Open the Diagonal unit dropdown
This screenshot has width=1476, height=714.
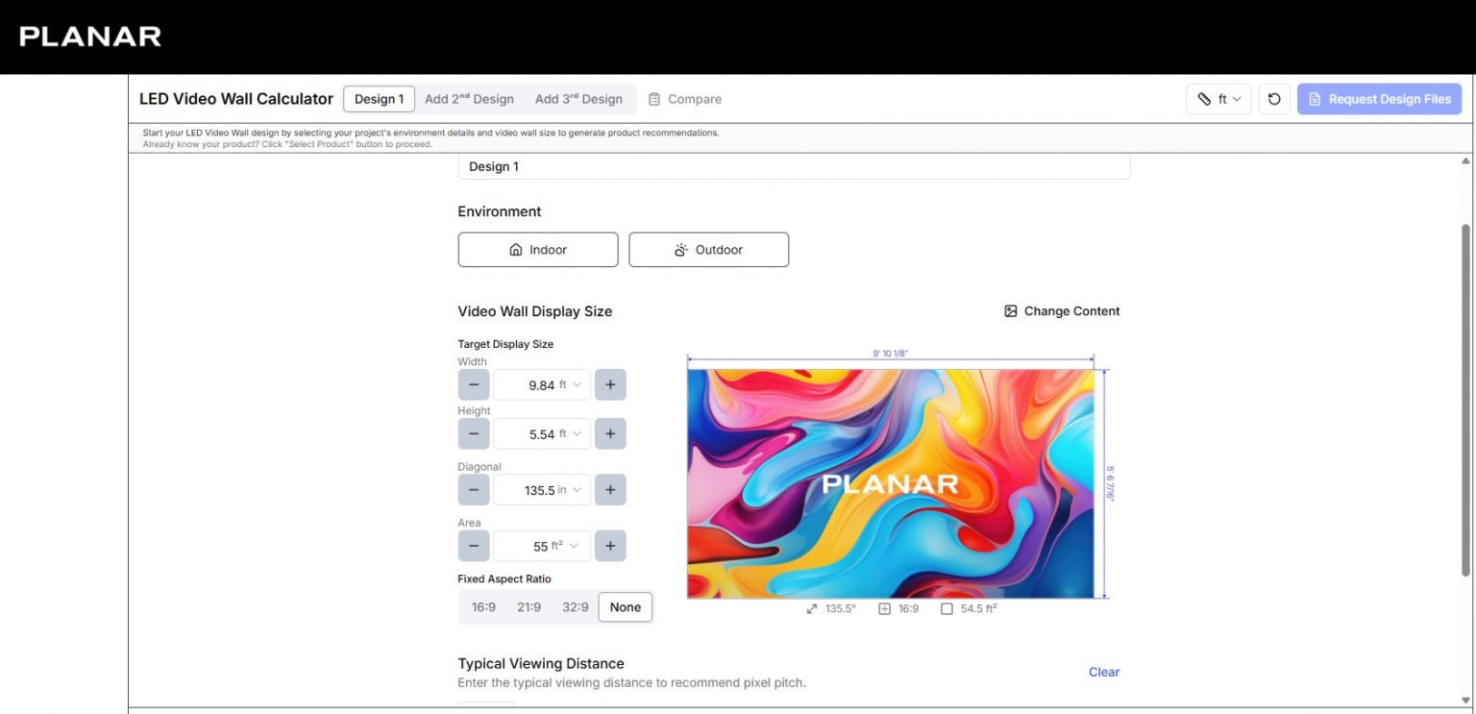570,489
